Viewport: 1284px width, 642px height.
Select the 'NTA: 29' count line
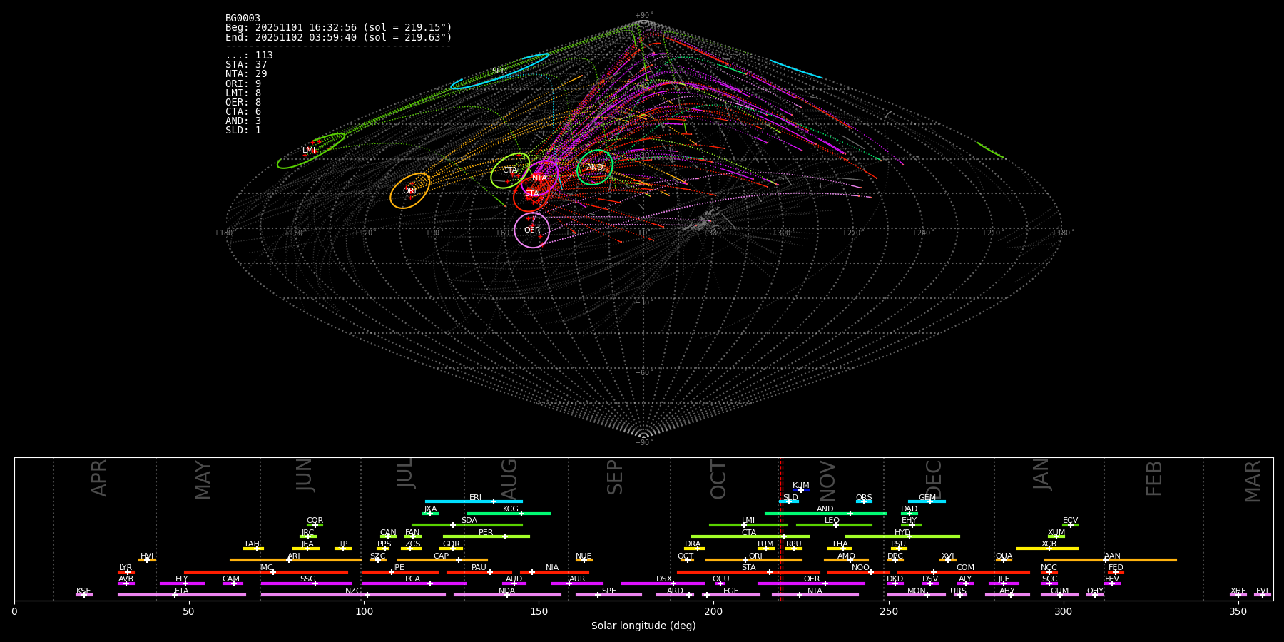point(246,73)
